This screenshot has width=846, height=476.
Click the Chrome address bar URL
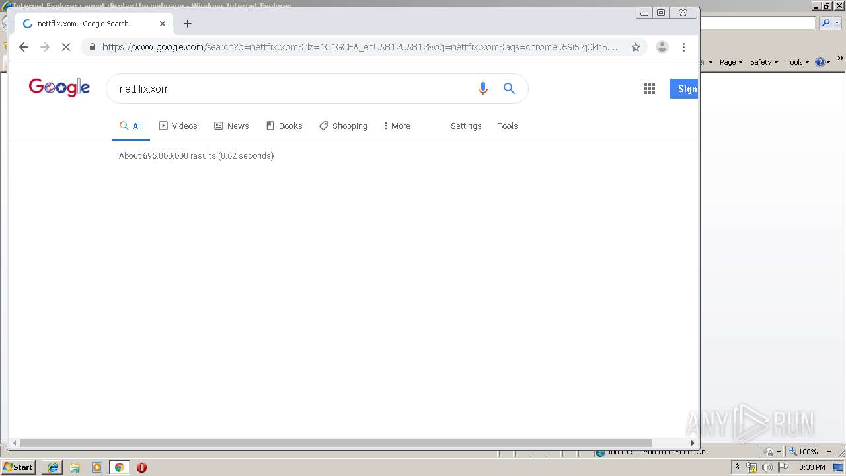coord(360,47)
